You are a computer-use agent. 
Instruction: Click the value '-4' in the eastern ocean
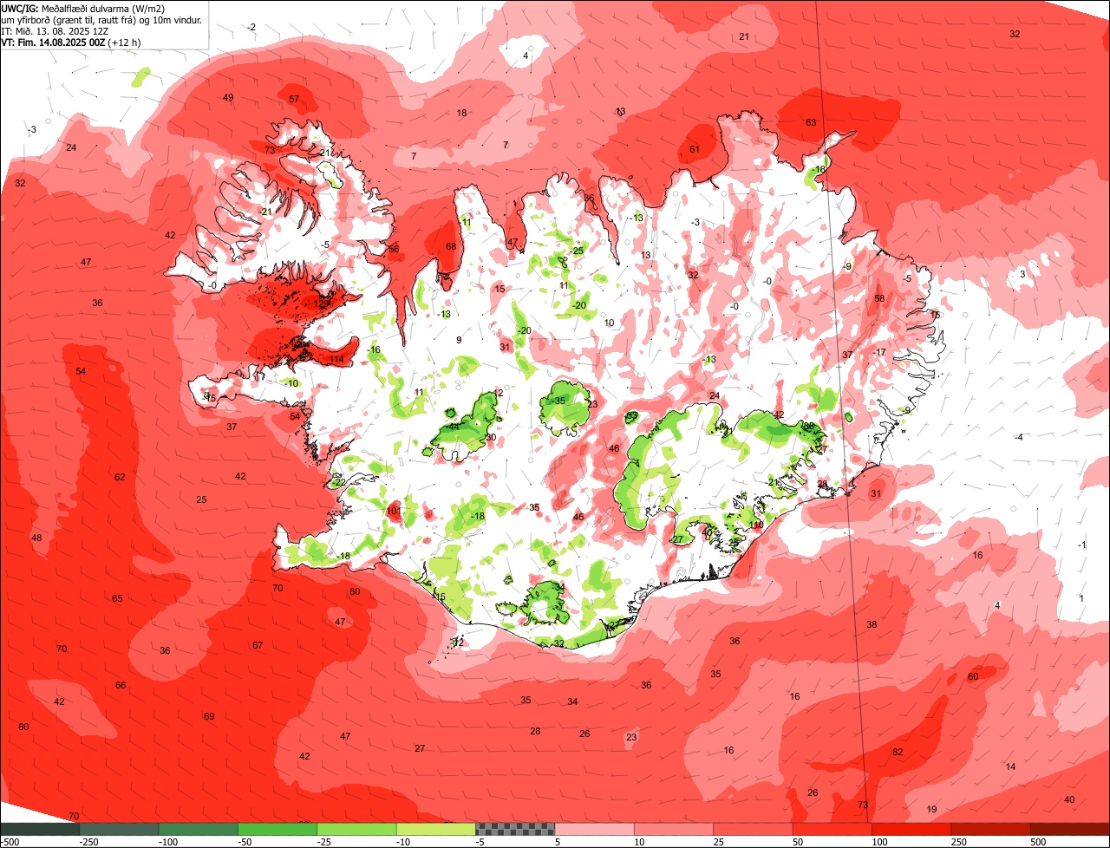[x=1019, y=437]
